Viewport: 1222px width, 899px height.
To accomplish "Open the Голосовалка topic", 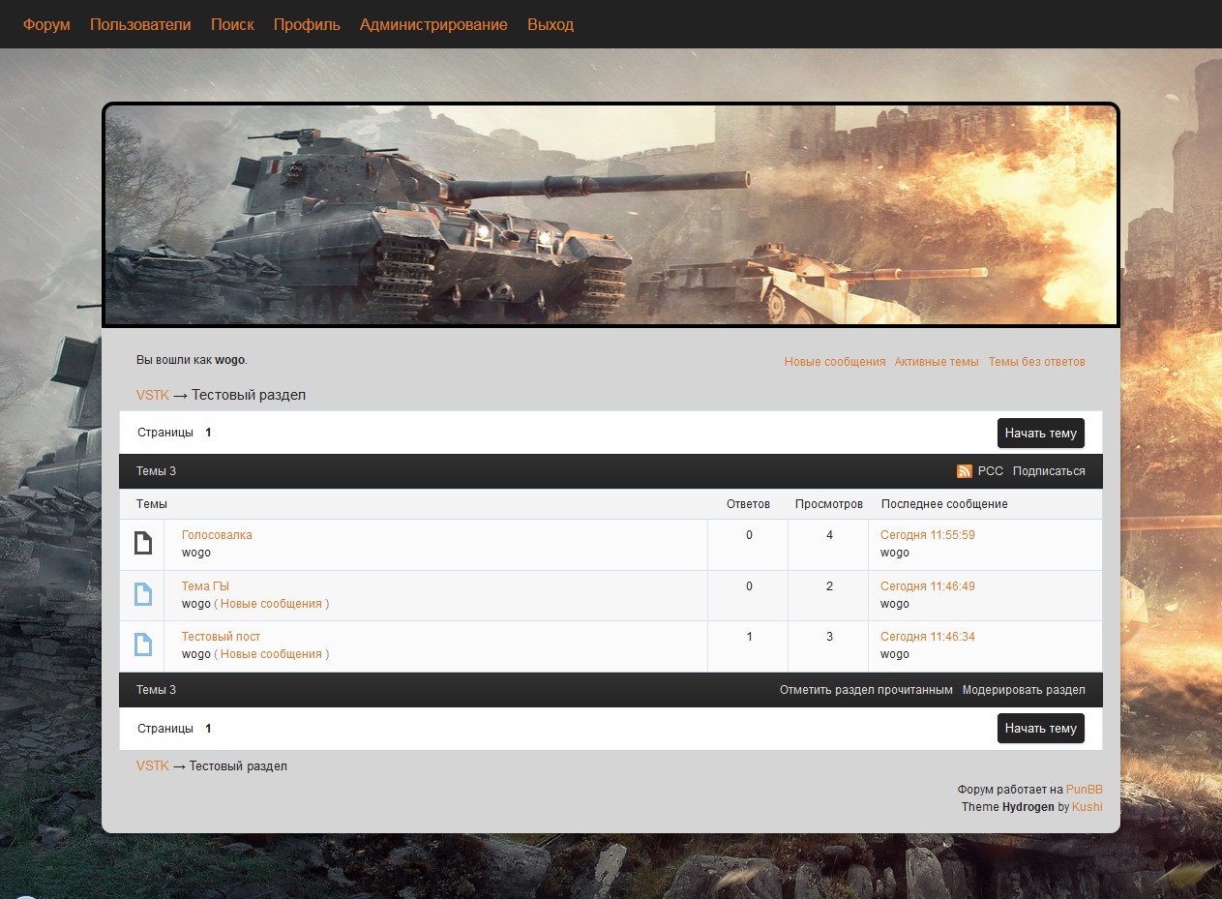I will coord(217,535).
